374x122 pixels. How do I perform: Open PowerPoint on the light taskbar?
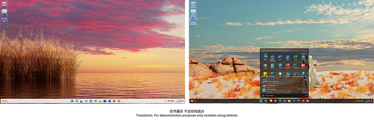coord(114,101)
